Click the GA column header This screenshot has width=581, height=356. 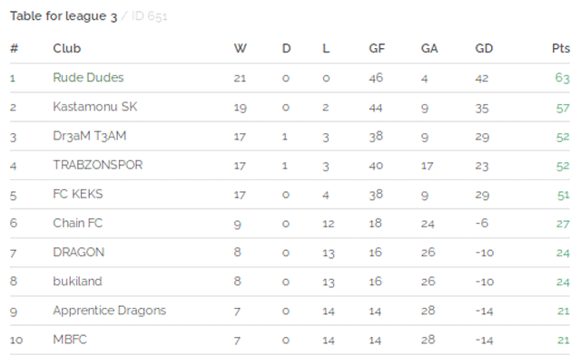coord(429,48)
